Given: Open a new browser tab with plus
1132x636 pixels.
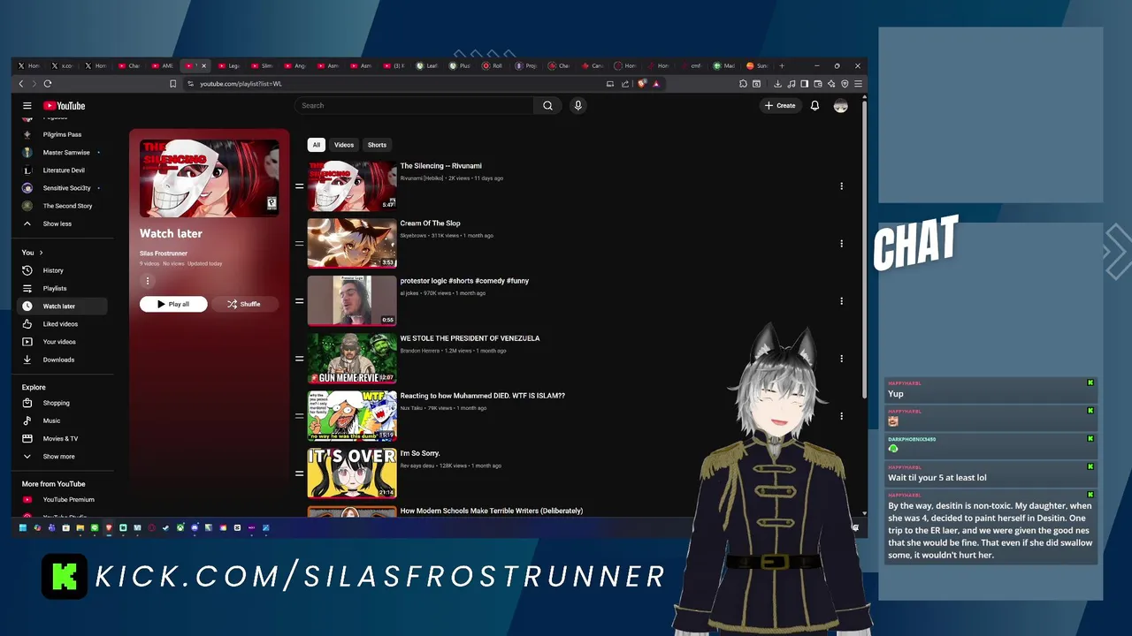Looking at the screenshot, I should point(782,65).
